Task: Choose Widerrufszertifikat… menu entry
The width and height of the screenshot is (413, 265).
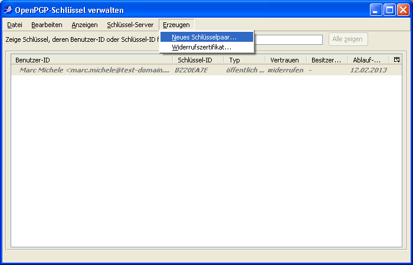Action: coord(206,47)
